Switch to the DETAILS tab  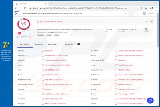point(39,44)
